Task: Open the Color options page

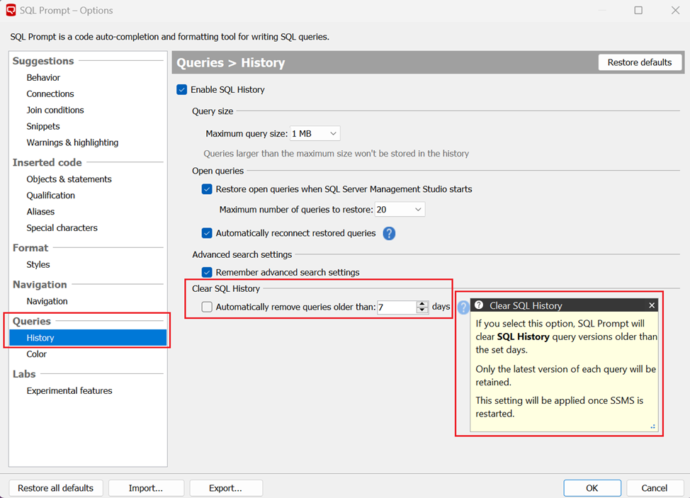Action: pyautogui.click(x=37, y=354)
